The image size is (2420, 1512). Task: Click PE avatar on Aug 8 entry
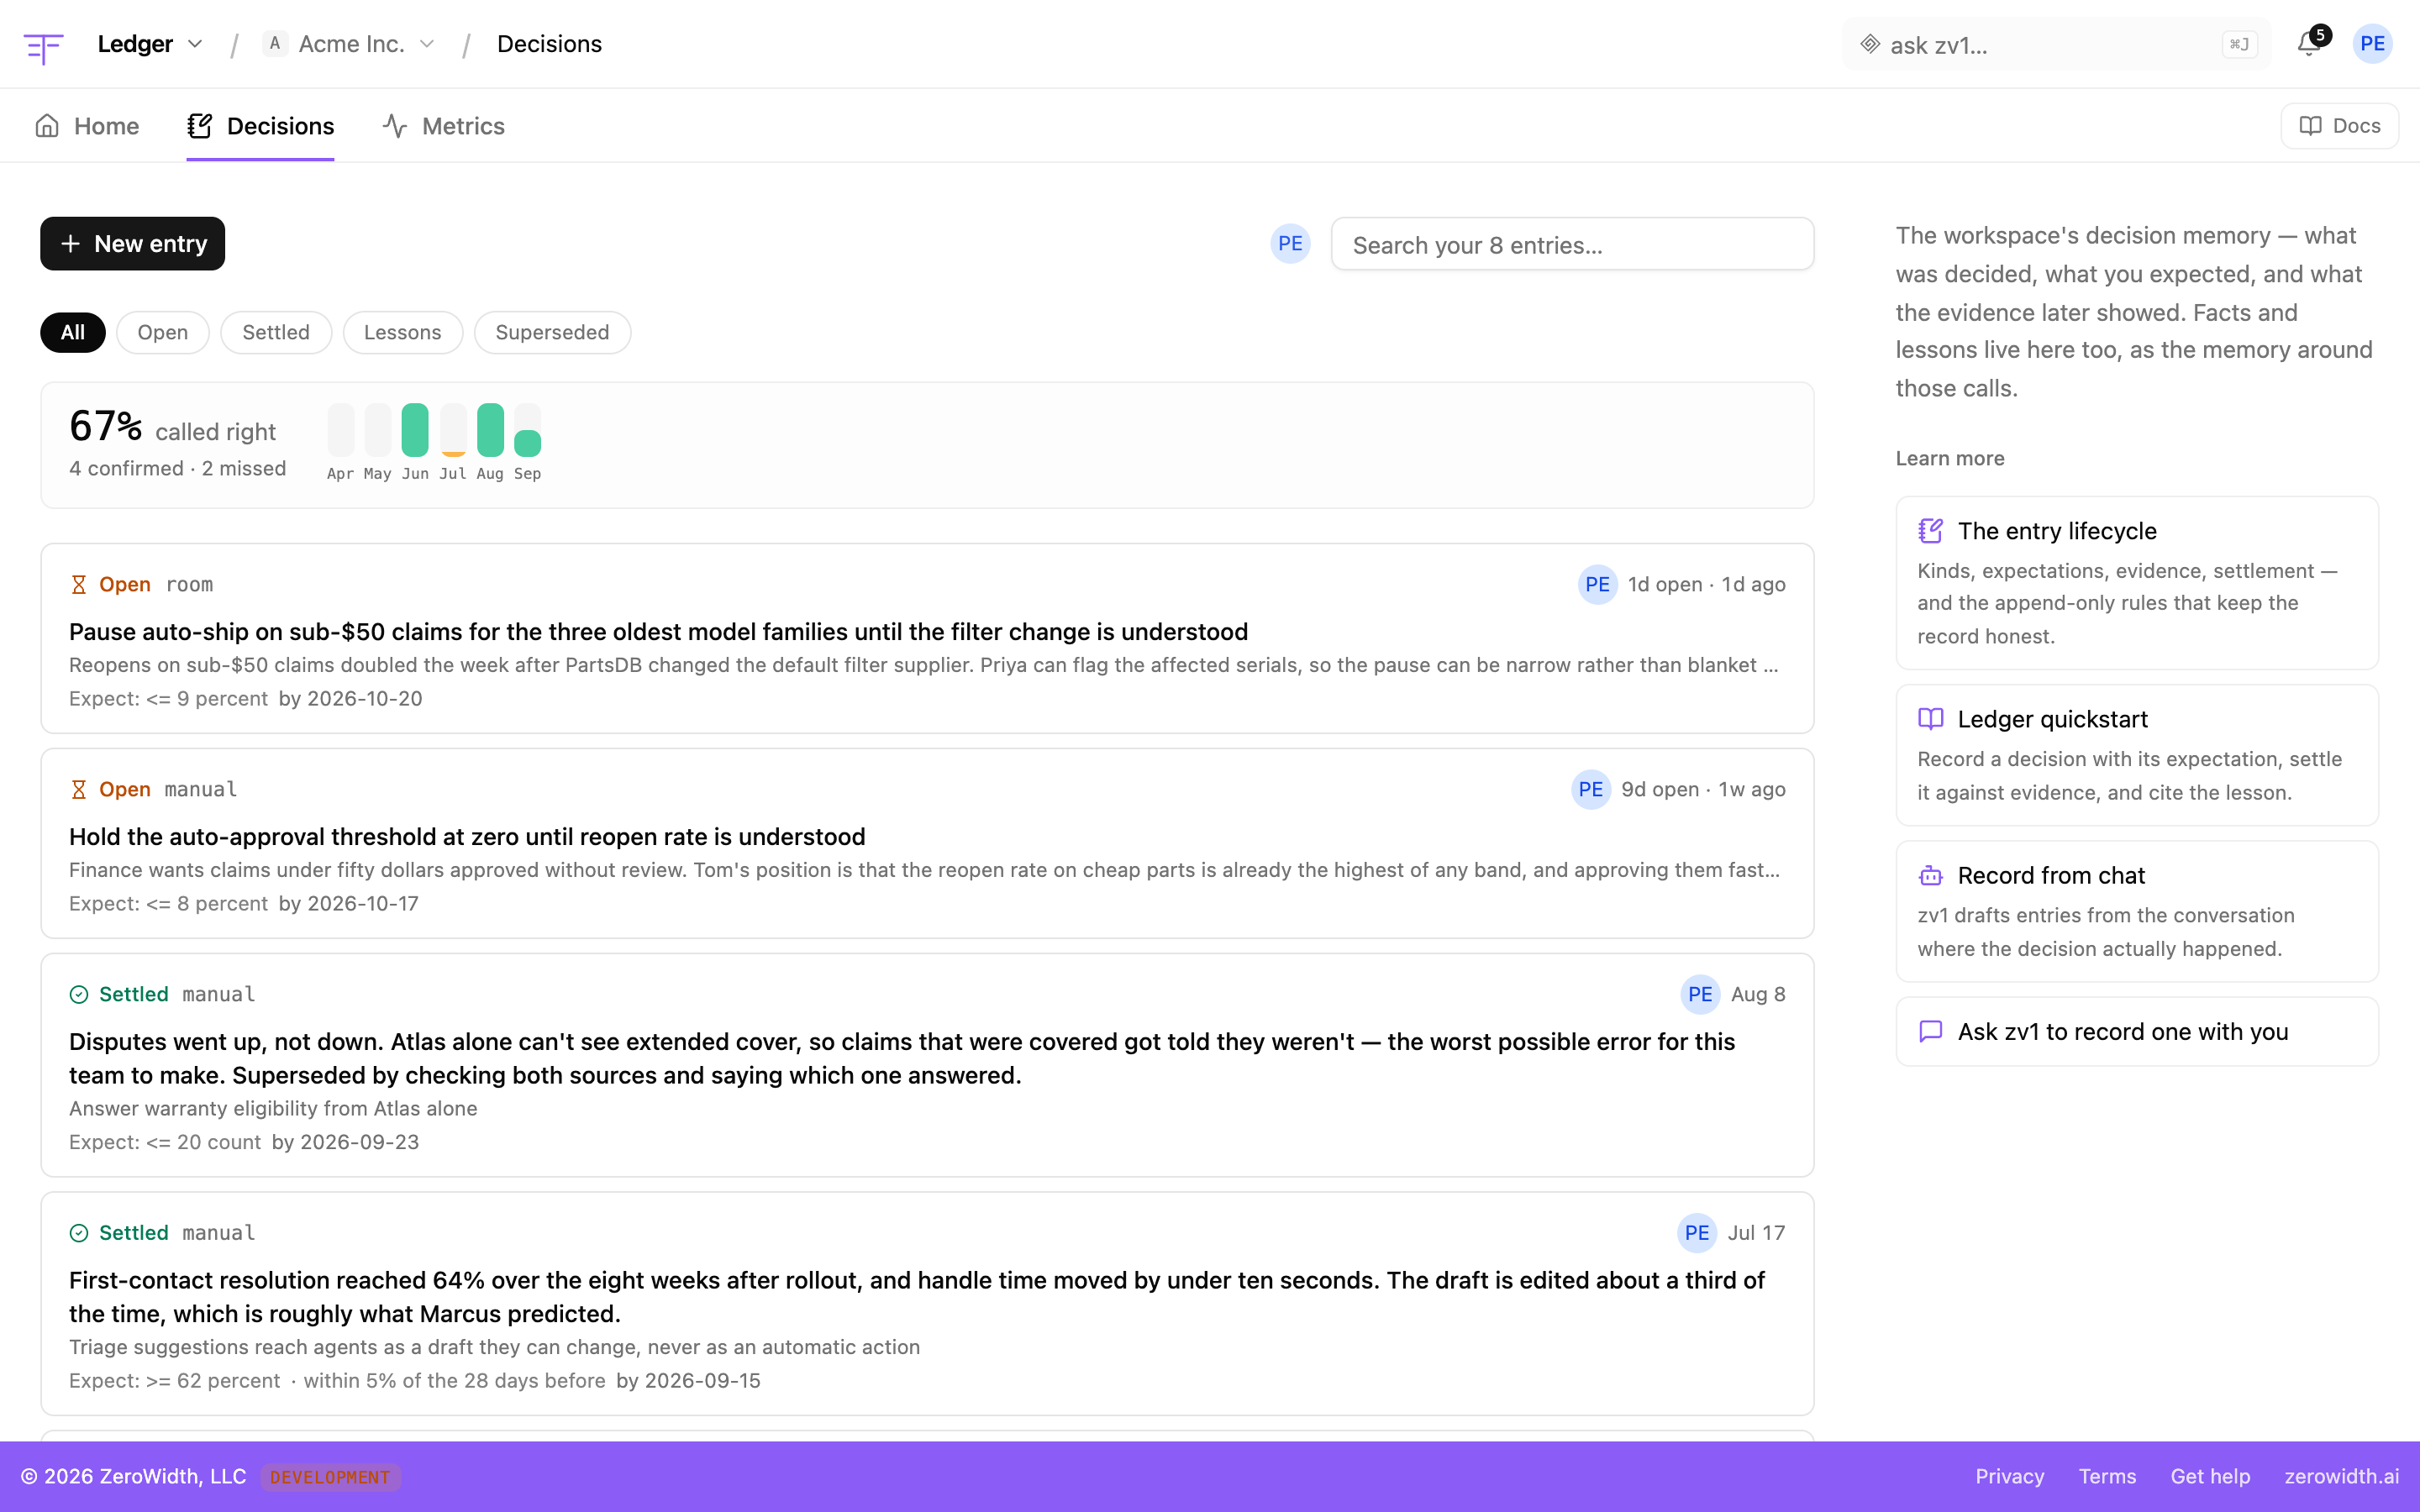[1700, 994]
